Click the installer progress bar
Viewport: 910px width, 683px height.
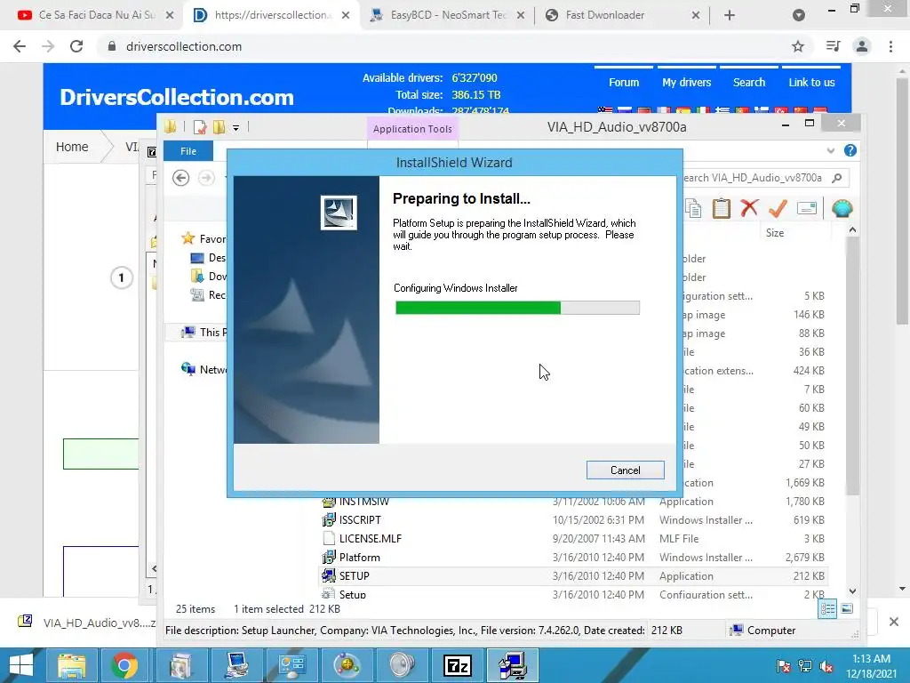517,307
